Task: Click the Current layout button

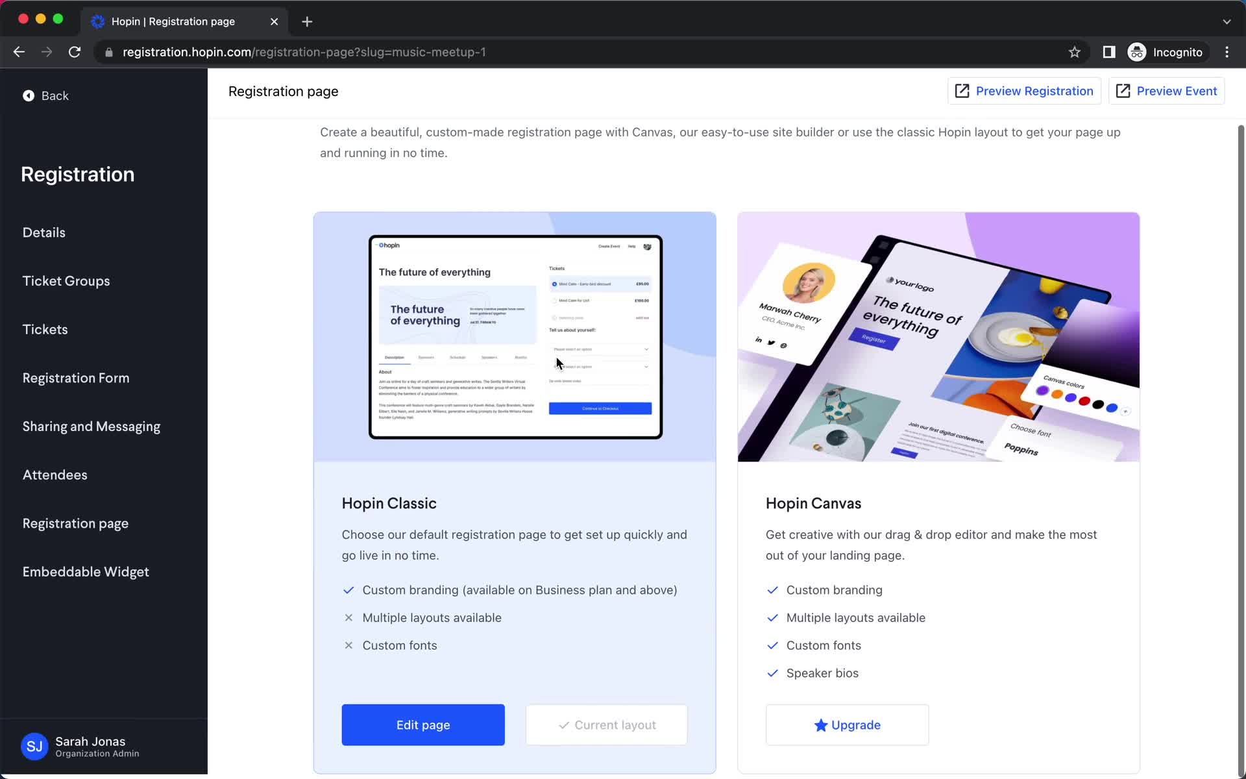Action: [x=607, y=724]
